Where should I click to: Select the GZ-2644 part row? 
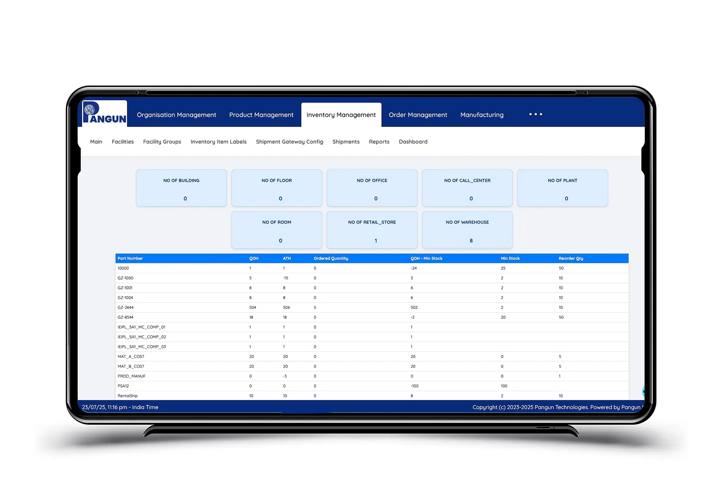pos(126,307)
